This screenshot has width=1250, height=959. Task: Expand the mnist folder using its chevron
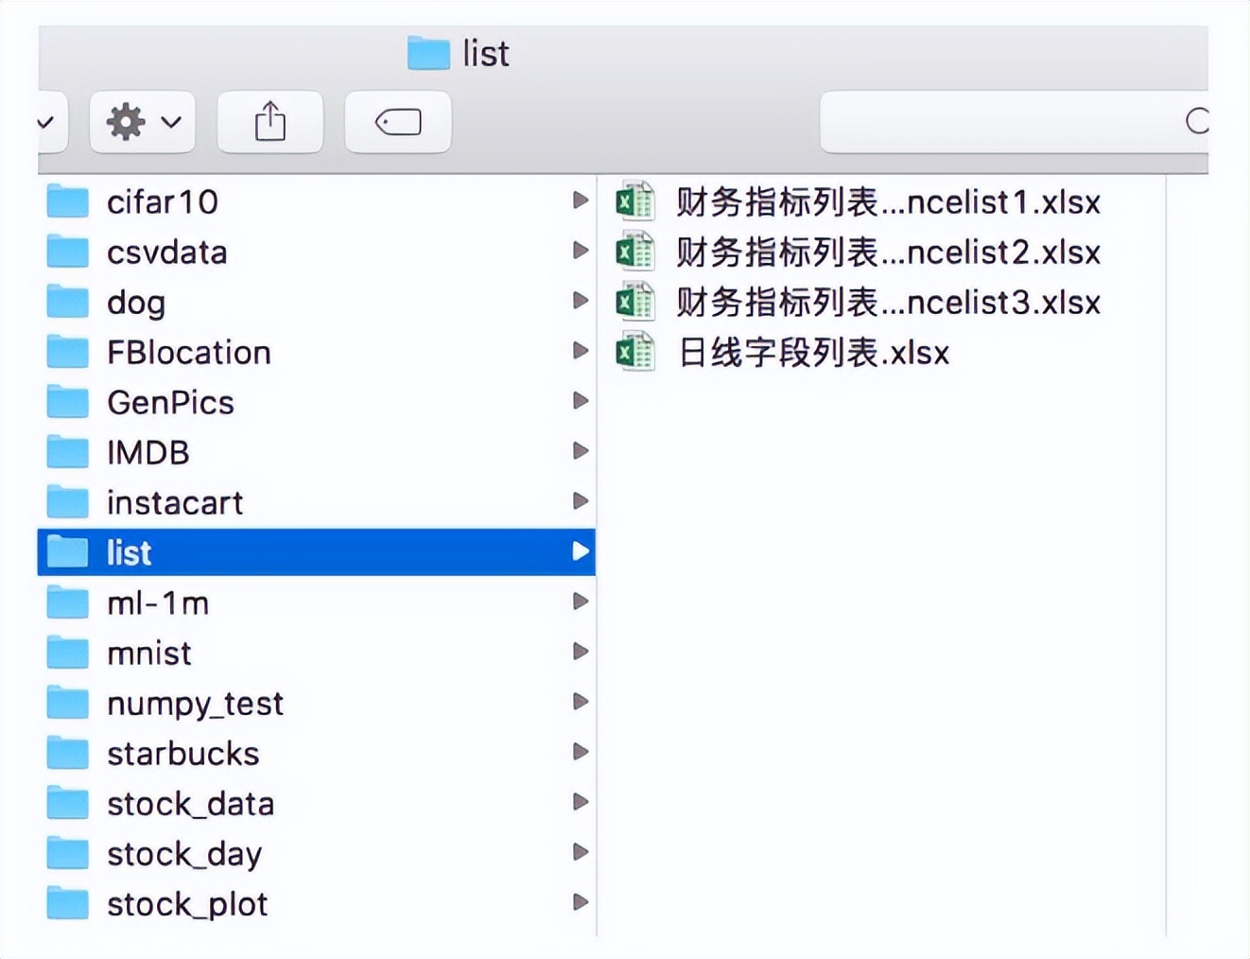(581, 653)
